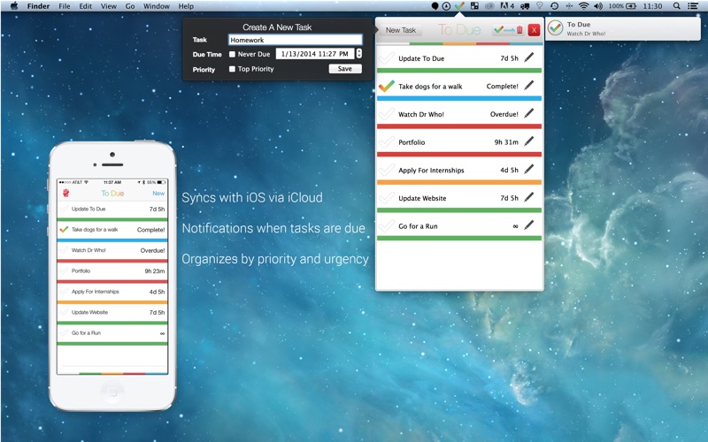The width and height of the screenshot is (708, 442).
Task: Click the To Due icon in notification banner
Action: (x=556, y=28)
